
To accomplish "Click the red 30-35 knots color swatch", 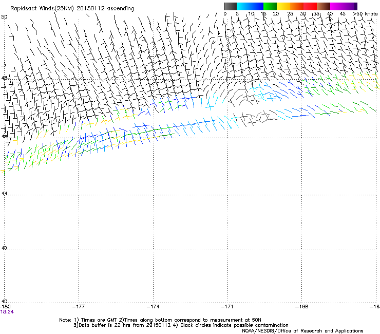I will tap(310, 6).
